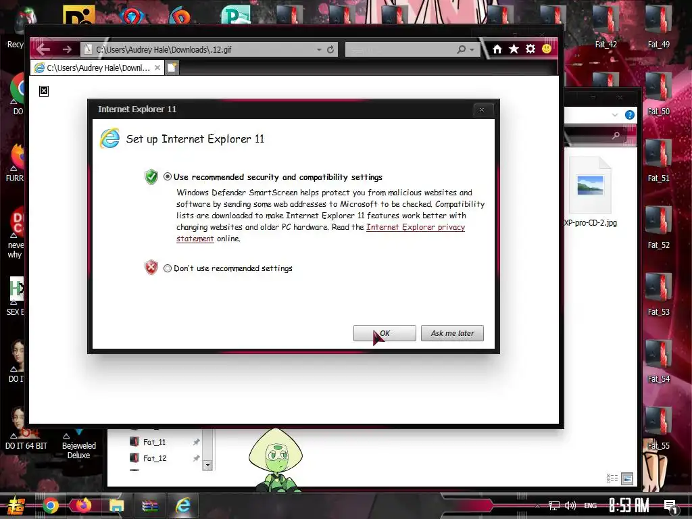The image size is (692, 519).
Task: Expand the ribbon chevron in Explorer window
Action: (615, 115)
